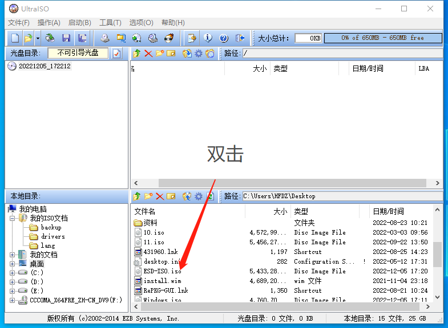This screenshot has width=448, height=328.
Task: Open the dropdown arrow beside Open icon
Action: (38, 38)
